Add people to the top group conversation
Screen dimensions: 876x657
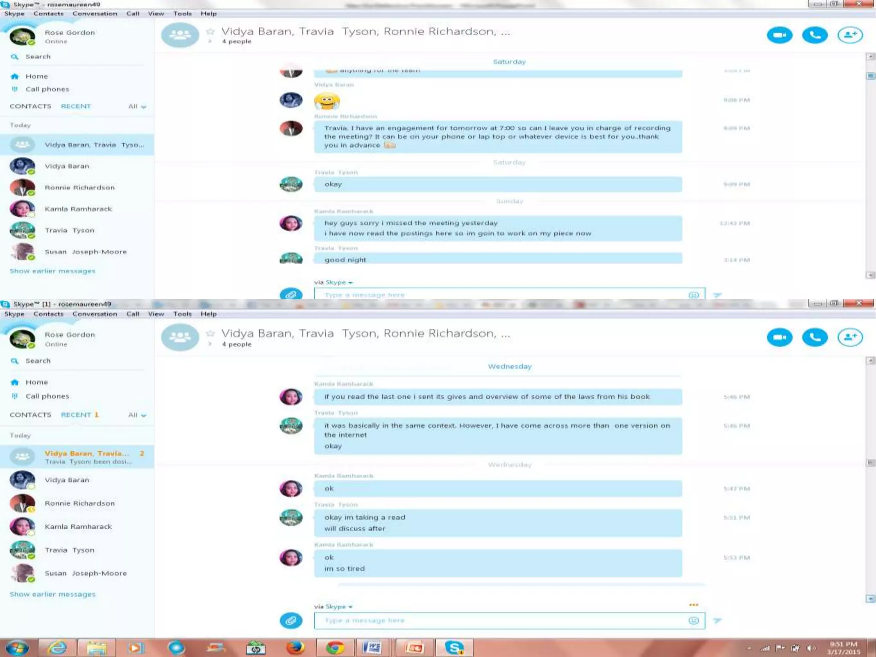tap(850, 35)
